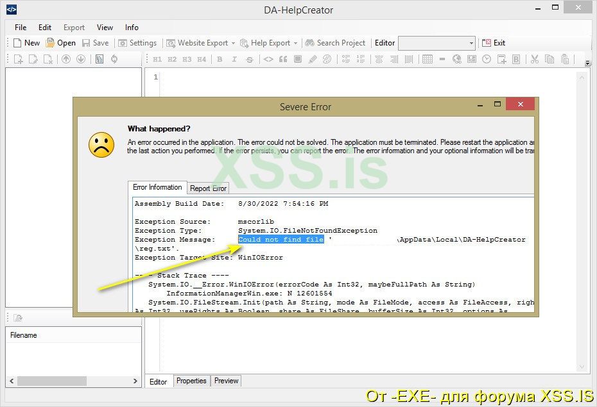Click the file list scroll right arrow
This screenshot has width=597, height=407.
135,381
